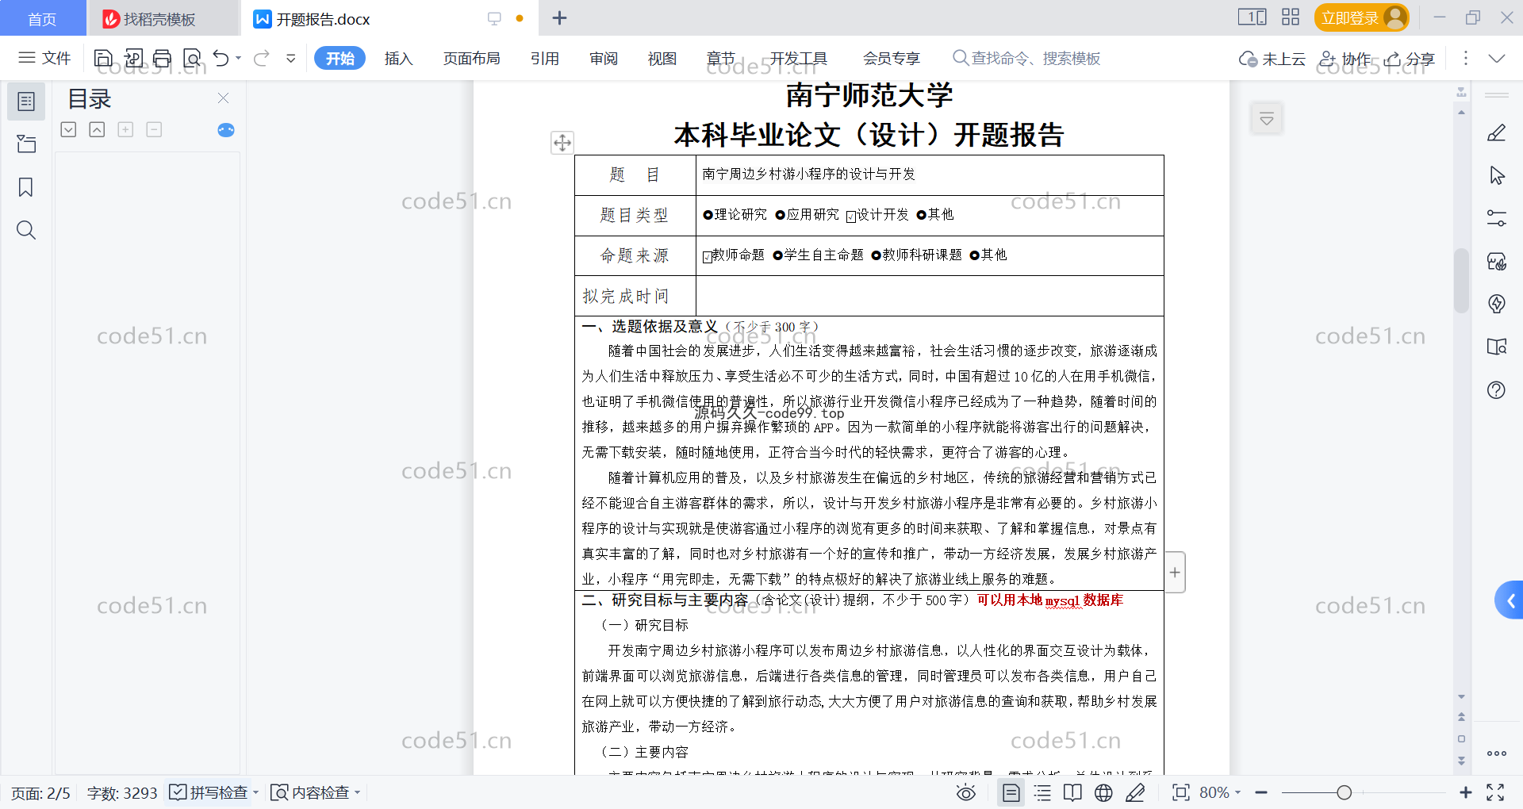Open the properties settings sliders icon
Viewport: 1523px width, 809px height.
pos(1496,218)
